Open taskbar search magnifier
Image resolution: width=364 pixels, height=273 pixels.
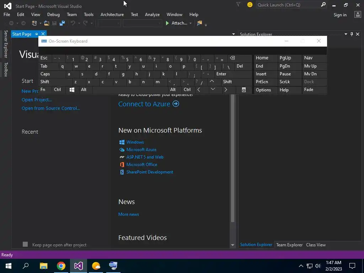pos(26,266)
